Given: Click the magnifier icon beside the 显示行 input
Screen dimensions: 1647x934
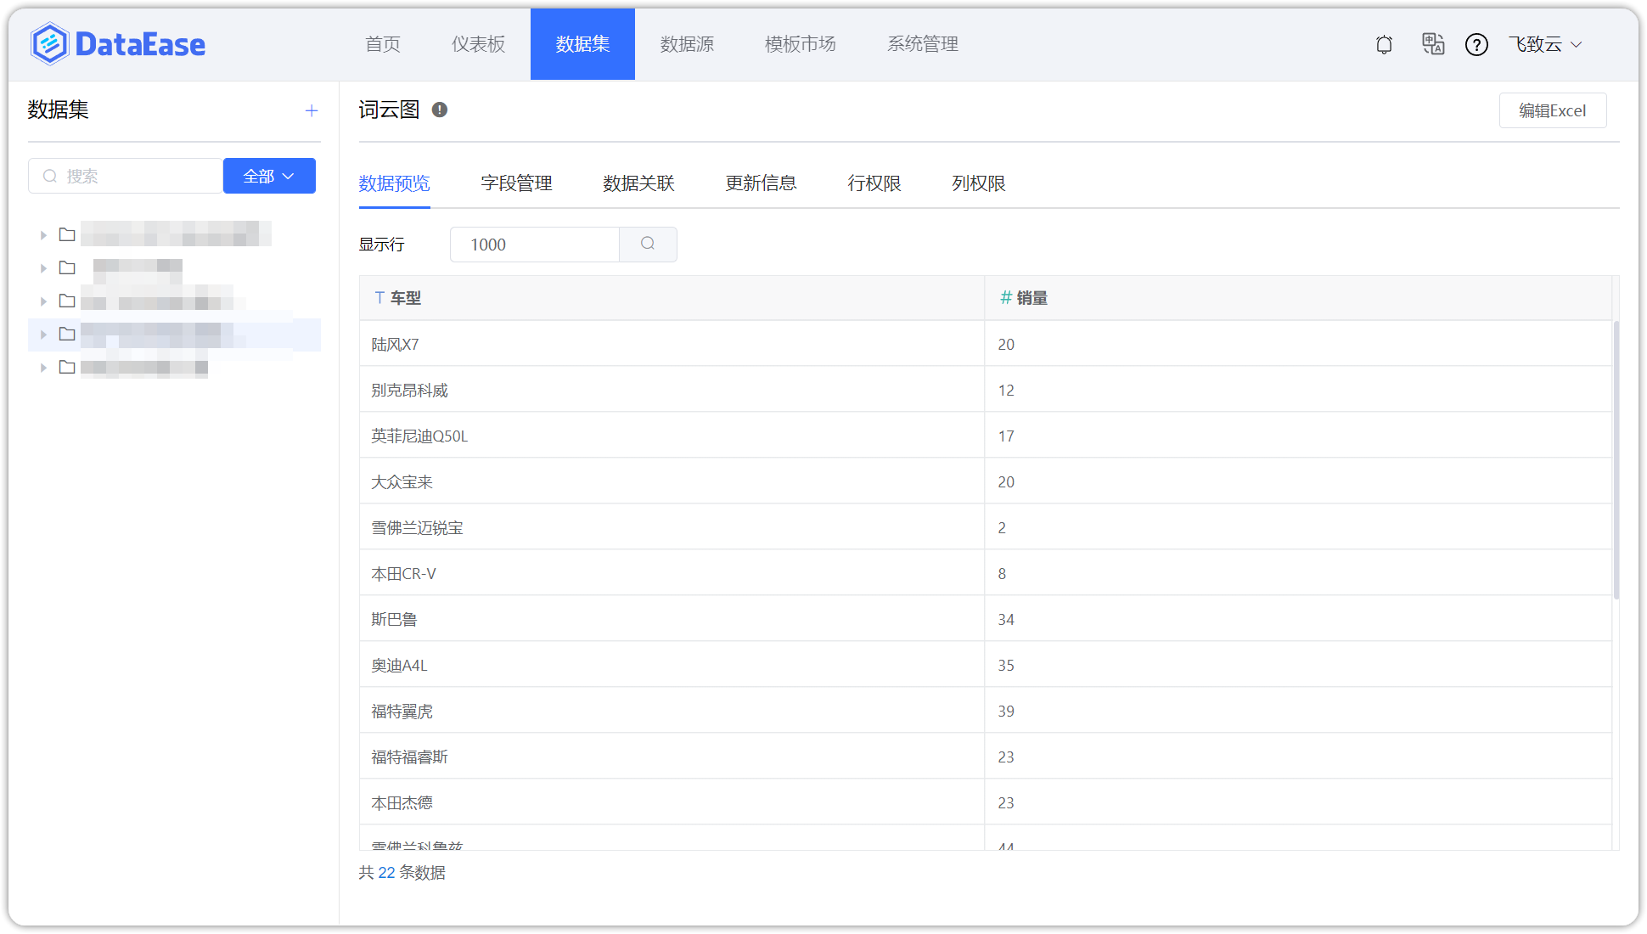Looking at the screenshot, I should [648, 245].
